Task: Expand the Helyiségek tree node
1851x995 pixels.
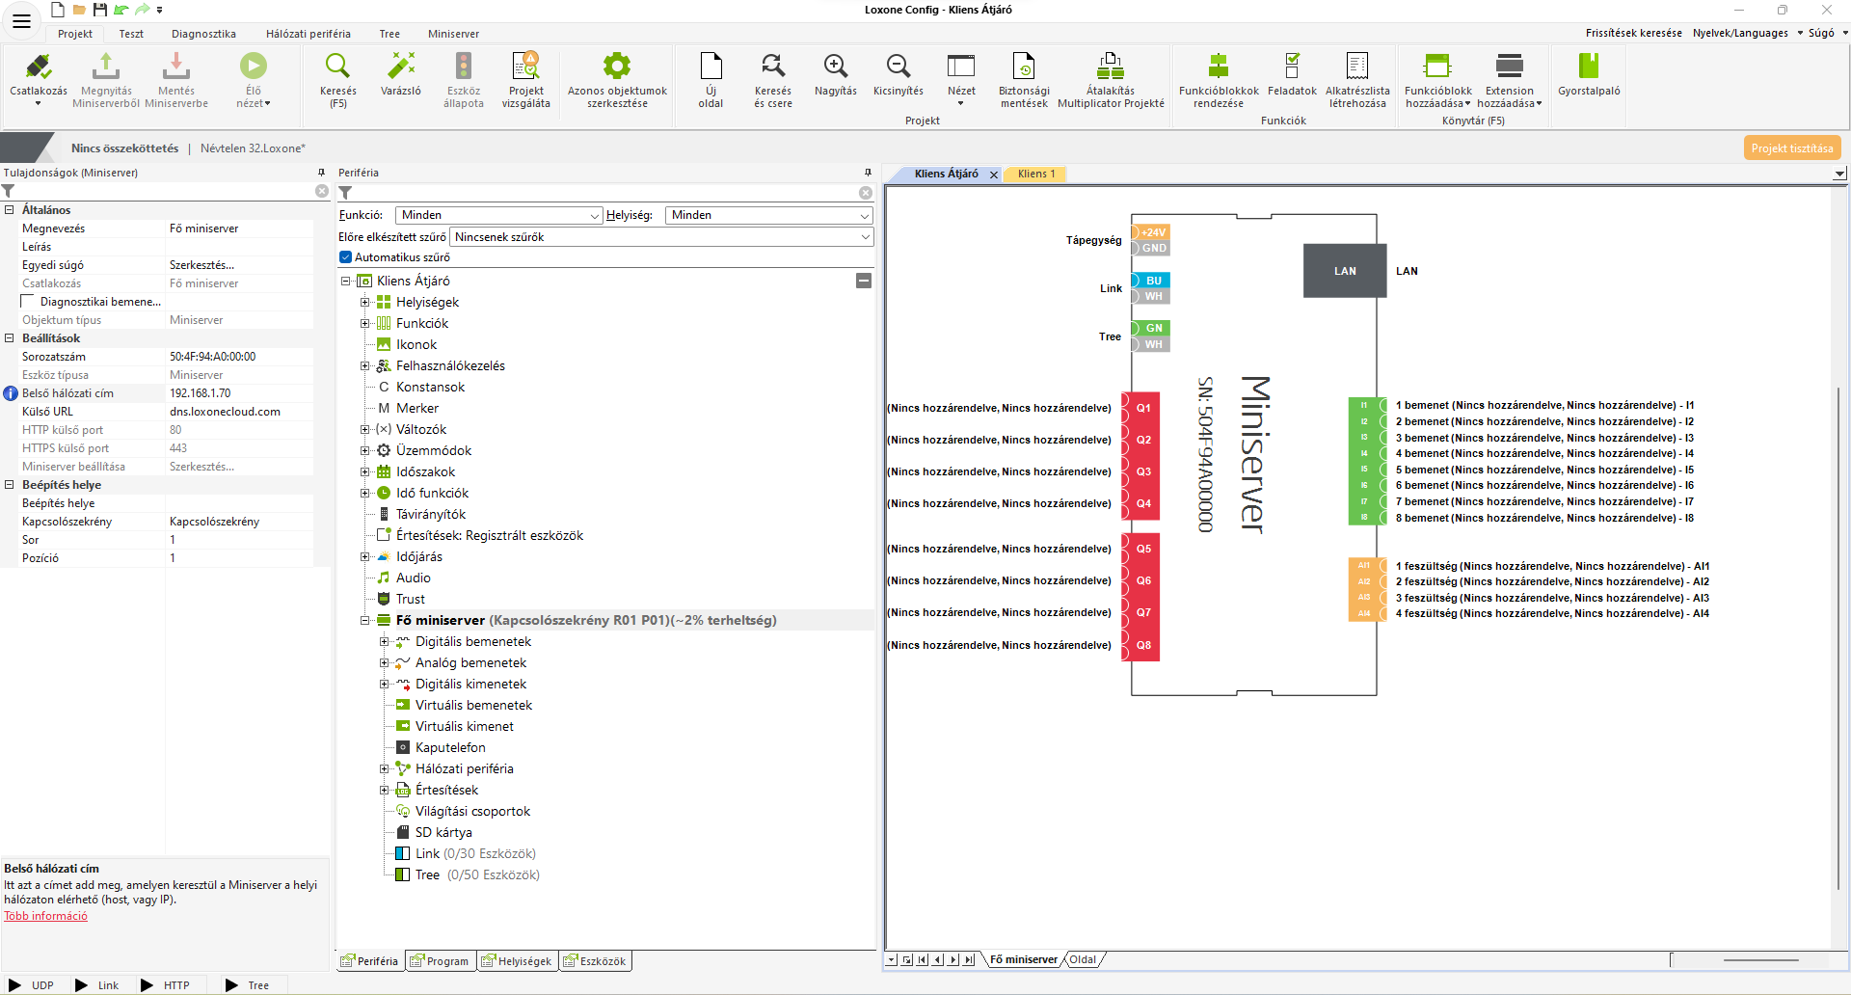Action: [x=365, y=302]
